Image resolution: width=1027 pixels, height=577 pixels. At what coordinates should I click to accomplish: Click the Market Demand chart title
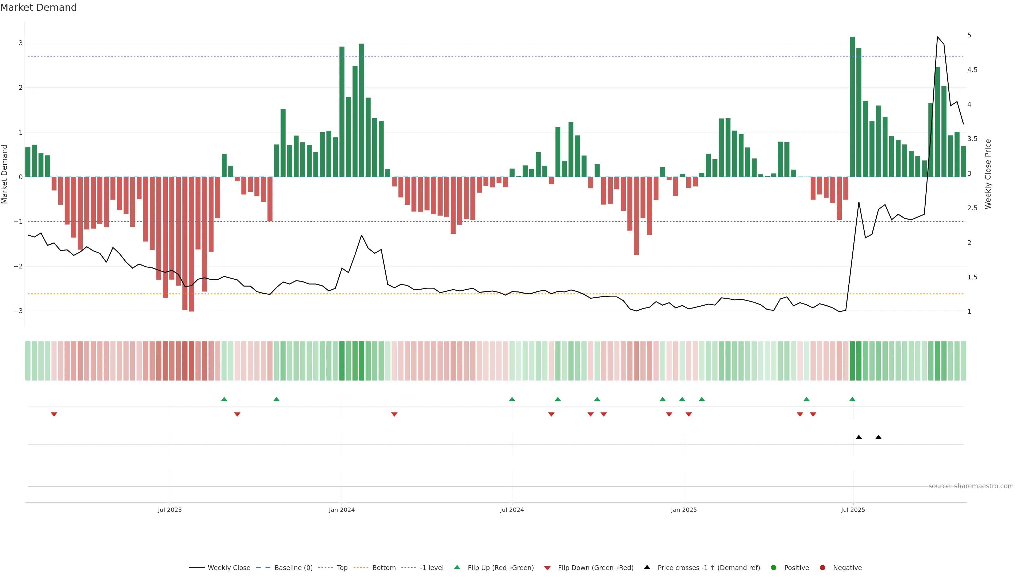(x=38, y=7)
